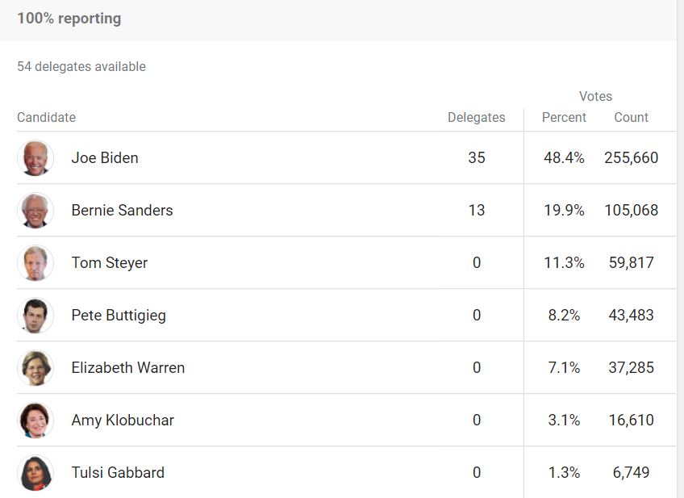The height and width of the screenshot is (498, 684).
Task: Click the 54 delegates available text
Action: click(81, 66)
